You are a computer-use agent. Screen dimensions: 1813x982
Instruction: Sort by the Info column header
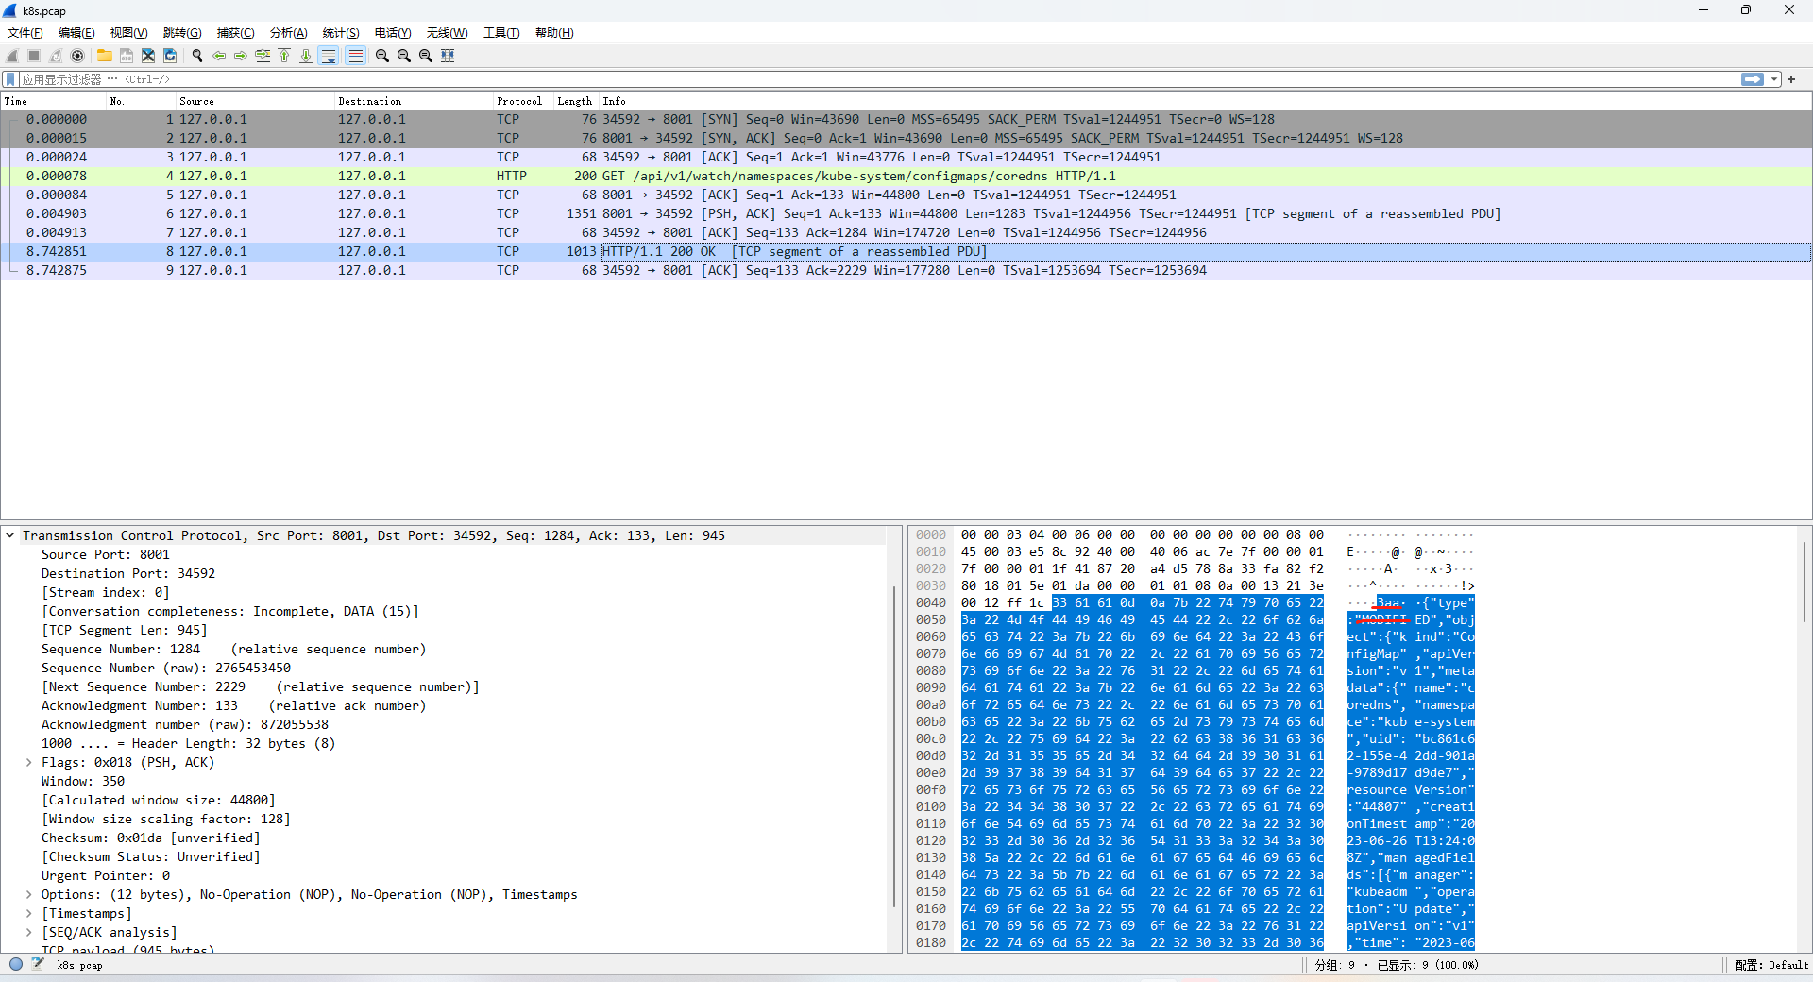click(x=1205, y=101)
